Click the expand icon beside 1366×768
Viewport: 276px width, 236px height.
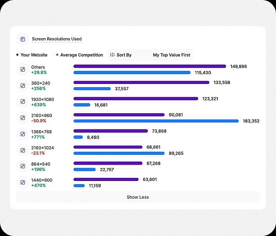tap(23, 134)
